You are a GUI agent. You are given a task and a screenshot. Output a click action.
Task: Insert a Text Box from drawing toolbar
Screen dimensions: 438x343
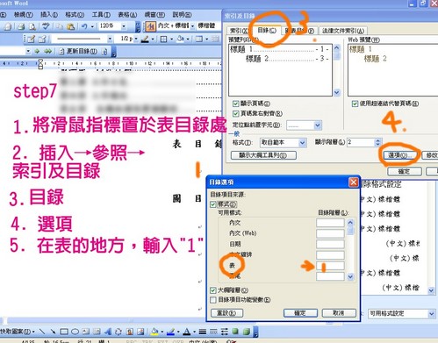point(86,332)
